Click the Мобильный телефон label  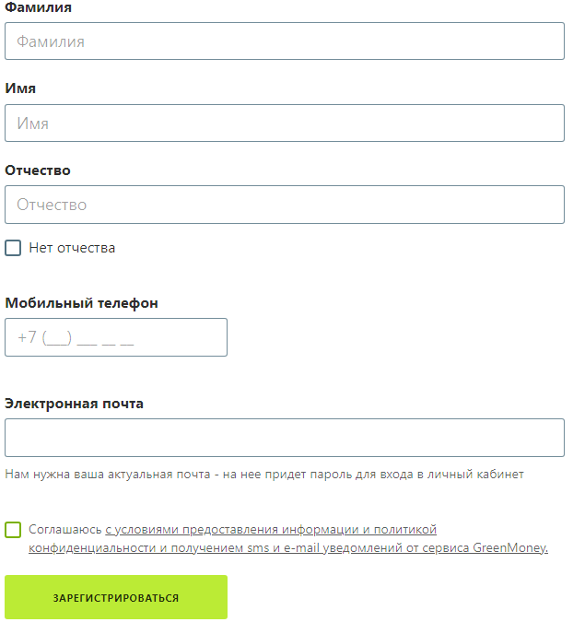(x=81, y=303)
